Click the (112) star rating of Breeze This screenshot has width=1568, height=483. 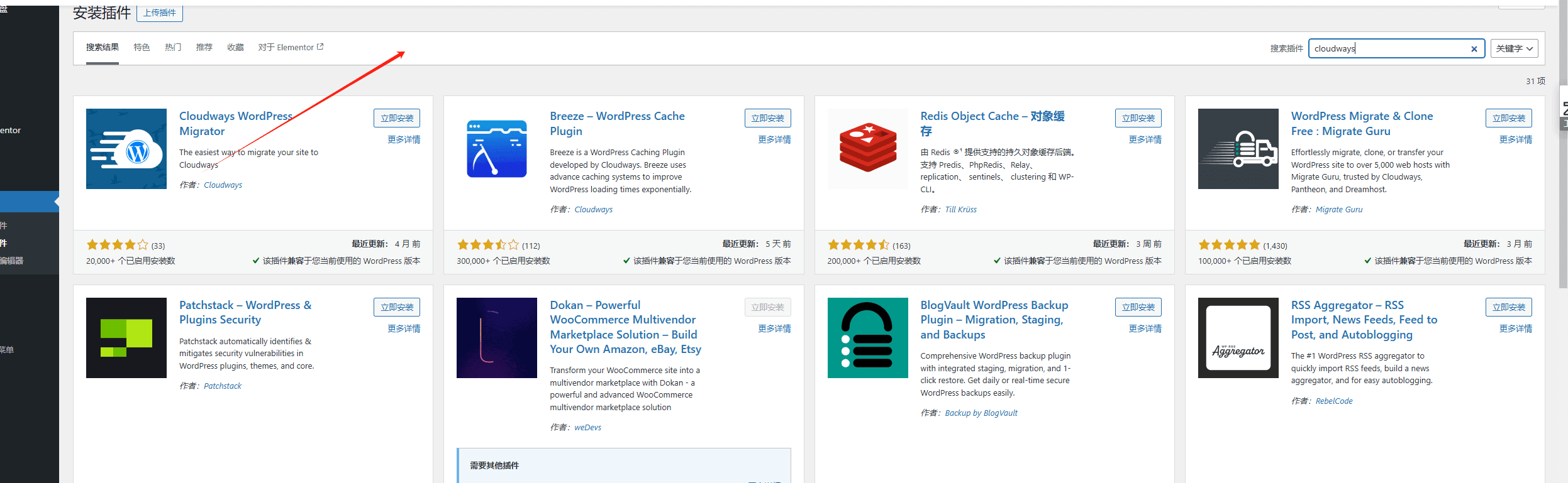pyautogui.click(x=498, y=245)
